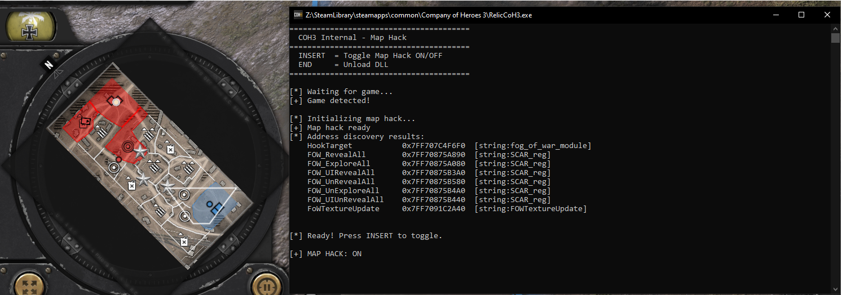Screen dimensions: 842x295
Task: Click address 0x7FF70875A080
Action: tap(434, 164)
